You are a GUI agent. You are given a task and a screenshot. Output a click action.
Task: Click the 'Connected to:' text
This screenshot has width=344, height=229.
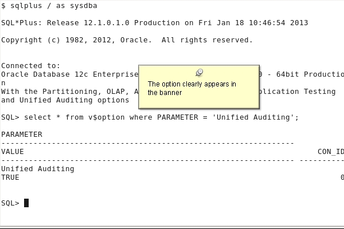tap(30, 66)
